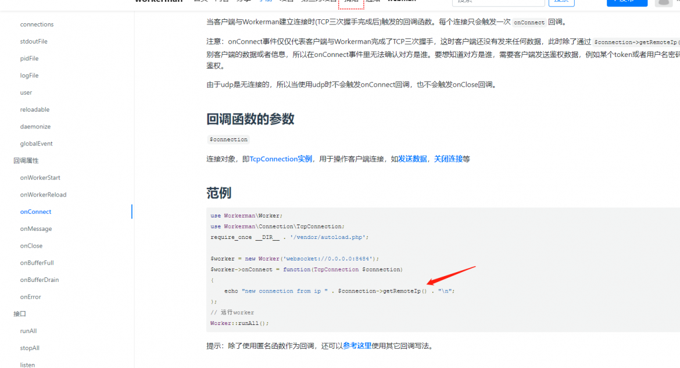Click the Worker::runAll(); code line
The height and width of the screenshot is (368, 680).
(x=240, y=323)
